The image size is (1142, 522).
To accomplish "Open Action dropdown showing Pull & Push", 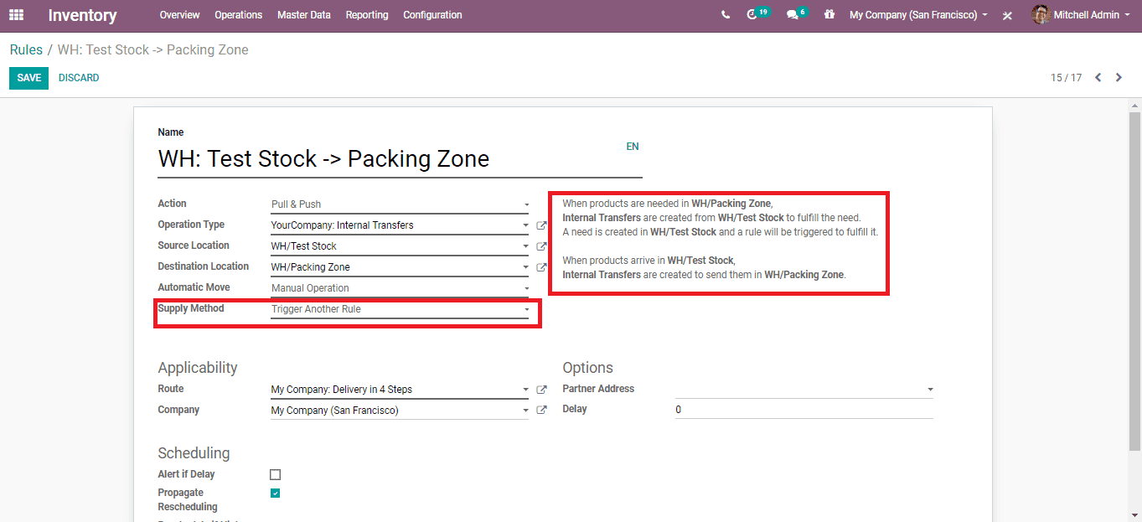I will 400,204.
